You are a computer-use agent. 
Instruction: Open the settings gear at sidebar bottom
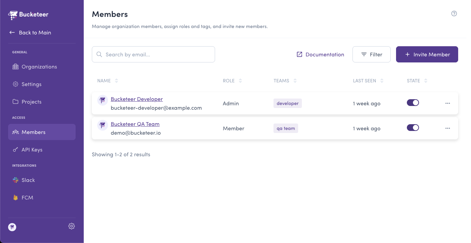click(71, 226)
